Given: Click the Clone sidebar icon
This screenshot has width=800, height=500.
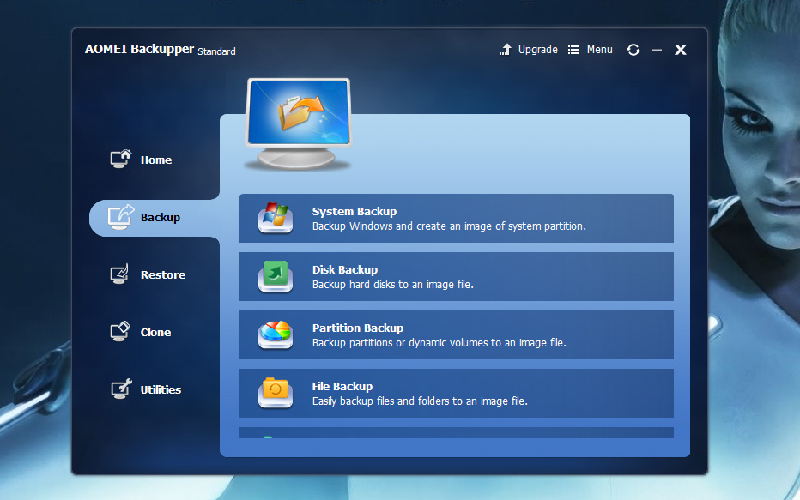Looking at the screenshot, I should tap(120, 332).
